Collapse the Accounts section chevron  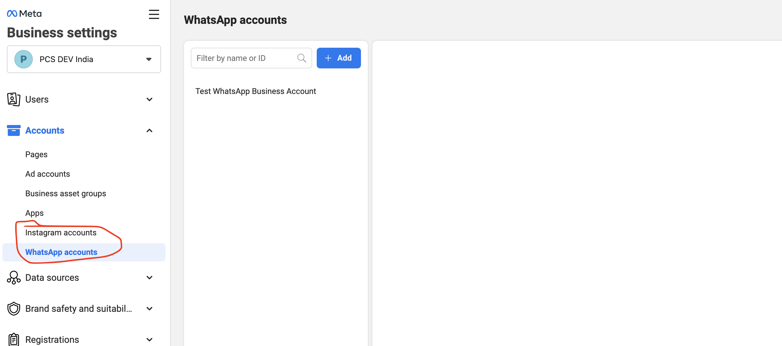pyautogui.click(x=149, y=130)
